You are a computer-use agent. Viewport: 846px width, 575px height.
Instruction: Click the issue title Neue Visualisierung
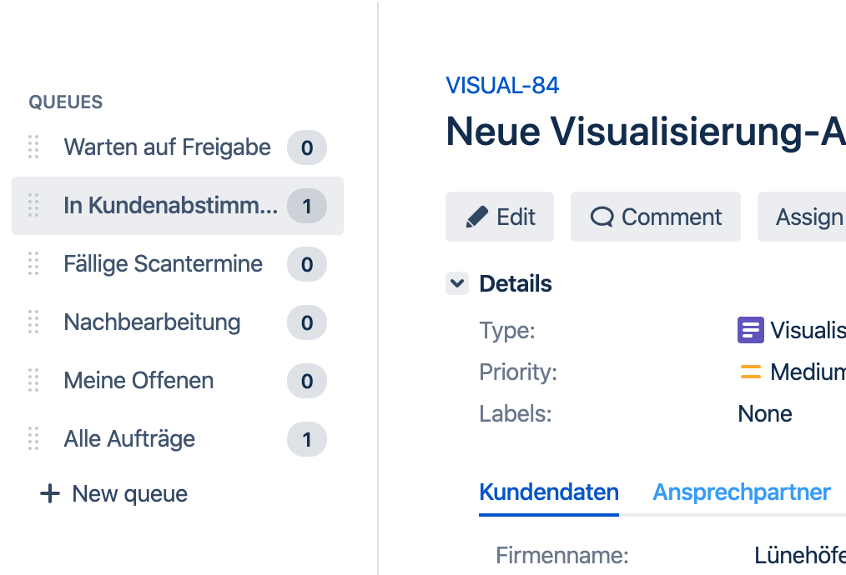[x=645, y=132]
